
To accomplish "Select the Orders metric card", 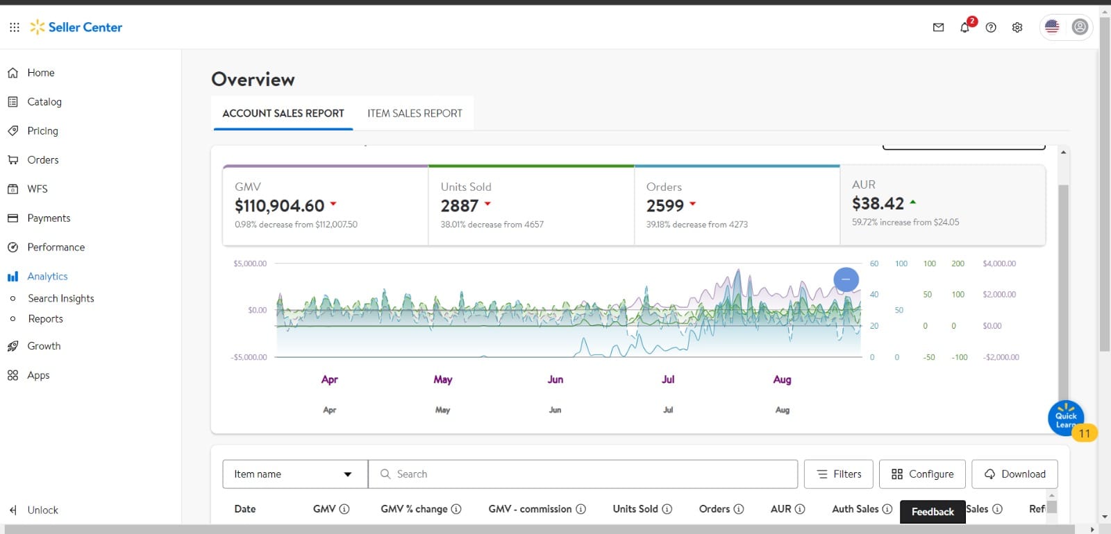I will pos(737,205).
